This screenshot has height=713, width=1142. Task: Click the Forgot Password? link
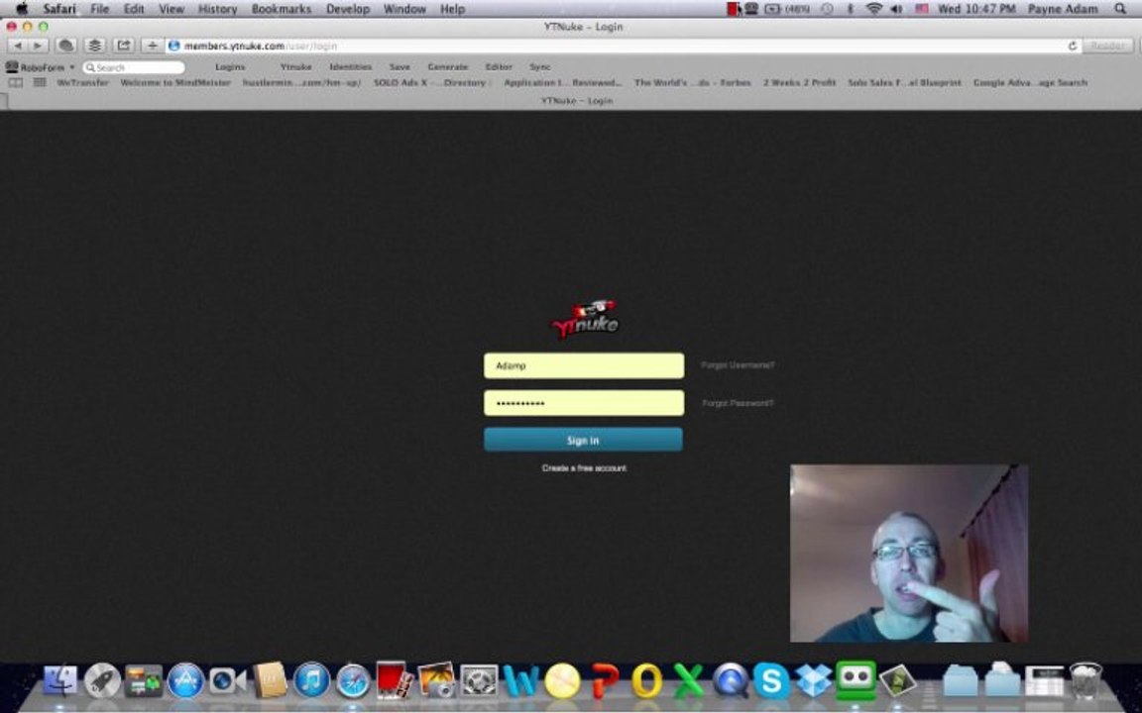coord(738,403)
